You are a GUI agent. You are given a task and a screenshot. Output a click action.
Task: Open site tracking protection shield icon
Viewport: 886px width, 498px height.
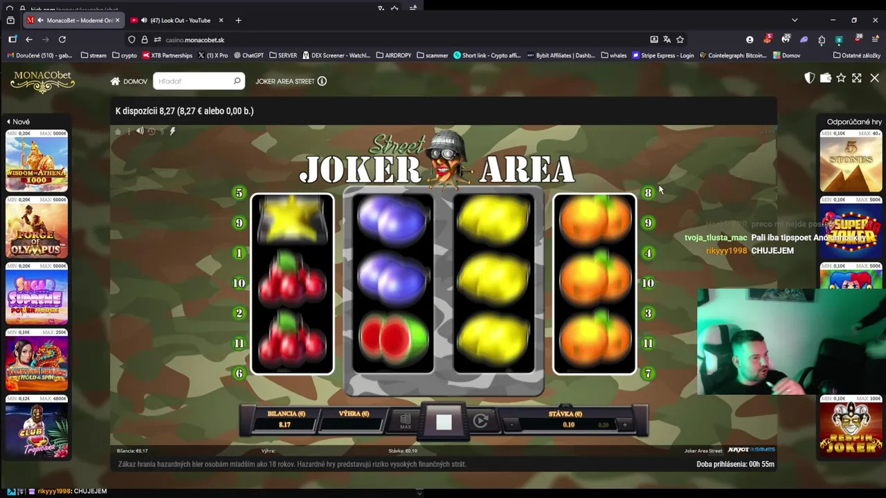coord(132,39)
